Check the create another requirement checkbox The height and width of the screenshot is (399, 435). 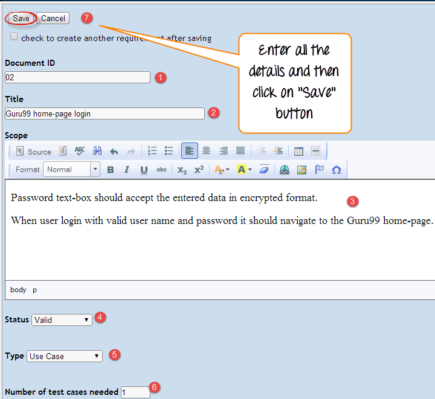[14, 37]
